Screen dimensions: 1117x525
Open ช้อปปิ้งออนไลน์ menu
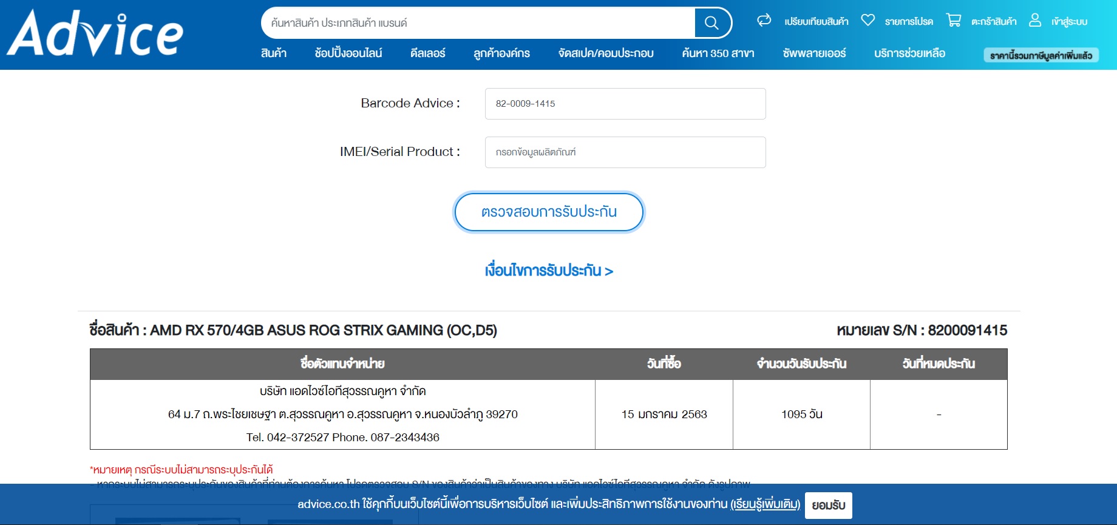[x=348, y=53]
